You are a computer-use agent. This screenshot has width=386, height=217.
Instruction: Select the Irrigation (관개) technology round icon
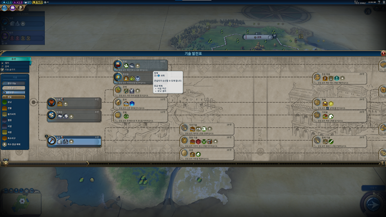(x=118, y=90)
